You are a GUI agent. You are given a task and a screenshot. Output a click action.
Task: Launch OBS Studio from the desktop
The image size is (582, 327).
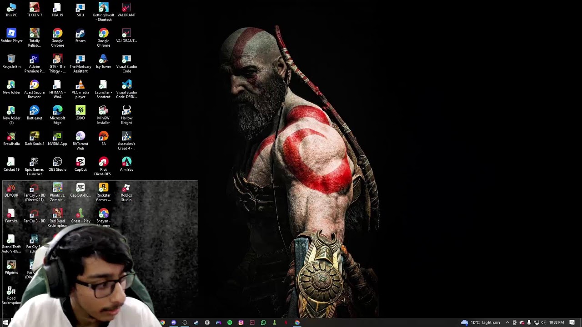[57, 164]
